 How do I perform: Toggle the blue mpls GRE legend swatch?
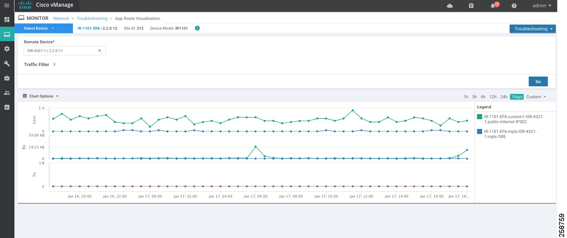pos(480,131)
